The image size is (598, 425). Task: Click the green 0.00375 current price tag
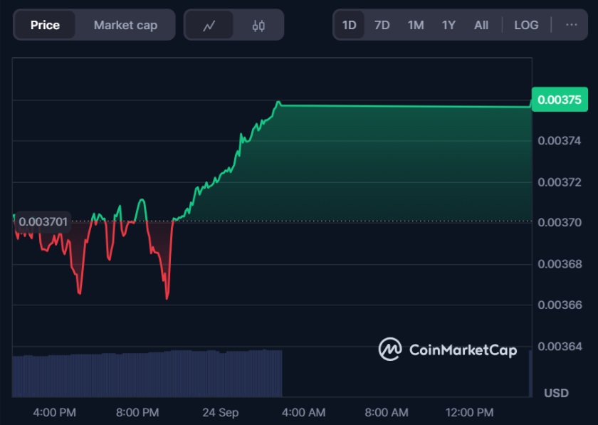559,100
